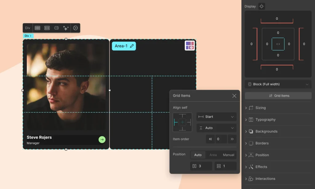This screenshot has height=189, width=315.
Task: Open the grid area settings icon
Action: pyautogui.click(x=189, y=45)
